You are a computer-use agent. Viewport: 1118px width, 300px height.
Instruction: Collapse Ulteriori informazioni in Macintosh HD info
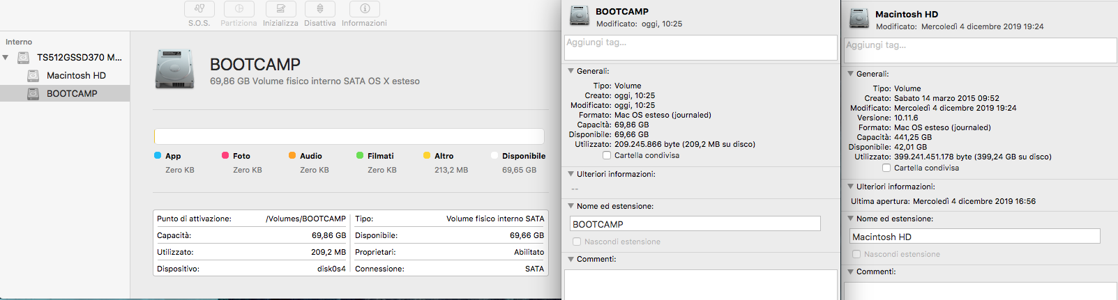click(x=851, y=187)
